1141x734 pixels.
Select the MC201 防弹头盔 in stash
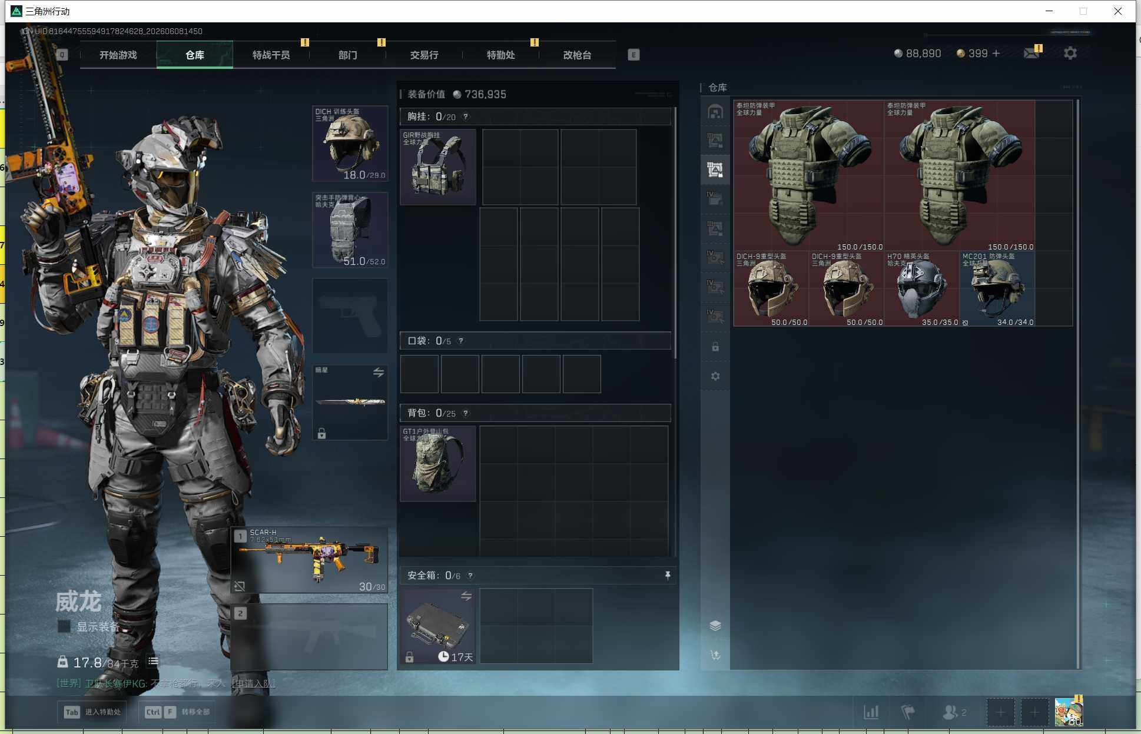(x=997, y=288)
